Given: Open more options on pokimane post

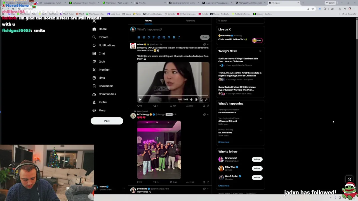Looking at the screenshot, I should click(x=208, y=189).
